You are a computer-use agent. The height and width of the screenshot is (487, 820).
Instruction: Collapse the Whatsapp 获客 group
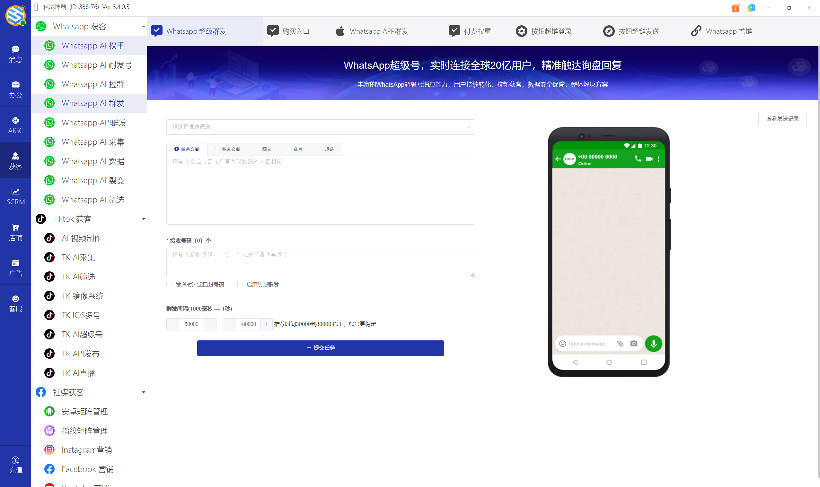tap(143, 26)
